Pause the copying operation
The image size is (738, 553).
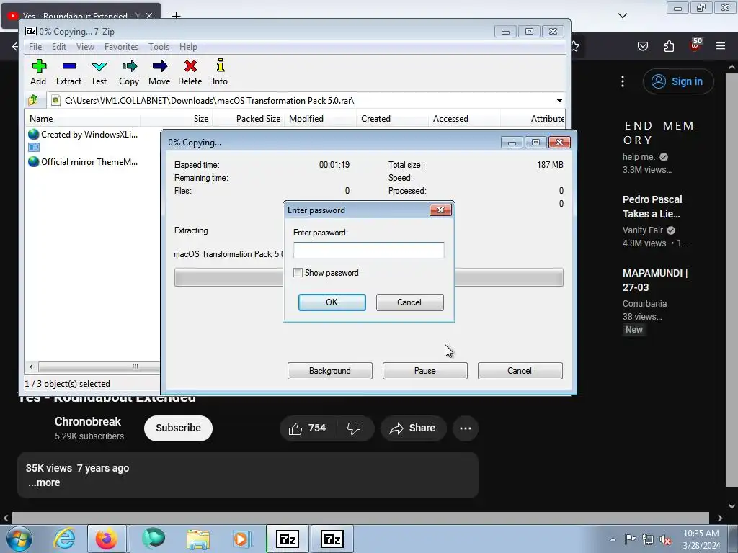pos(425,371)
